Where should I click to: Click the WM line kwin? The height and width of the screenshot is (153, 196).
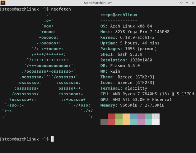point(110,71)
